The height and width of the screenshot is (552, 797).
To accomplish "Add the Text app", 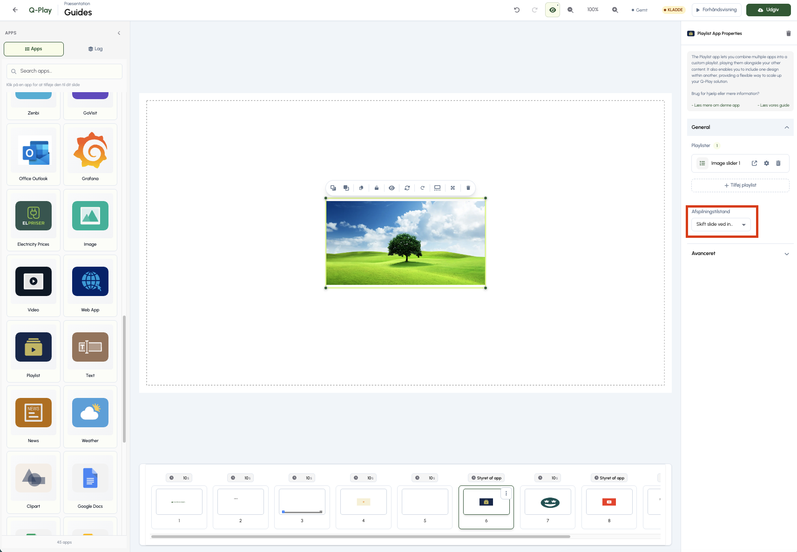I will tap(90, 351).
